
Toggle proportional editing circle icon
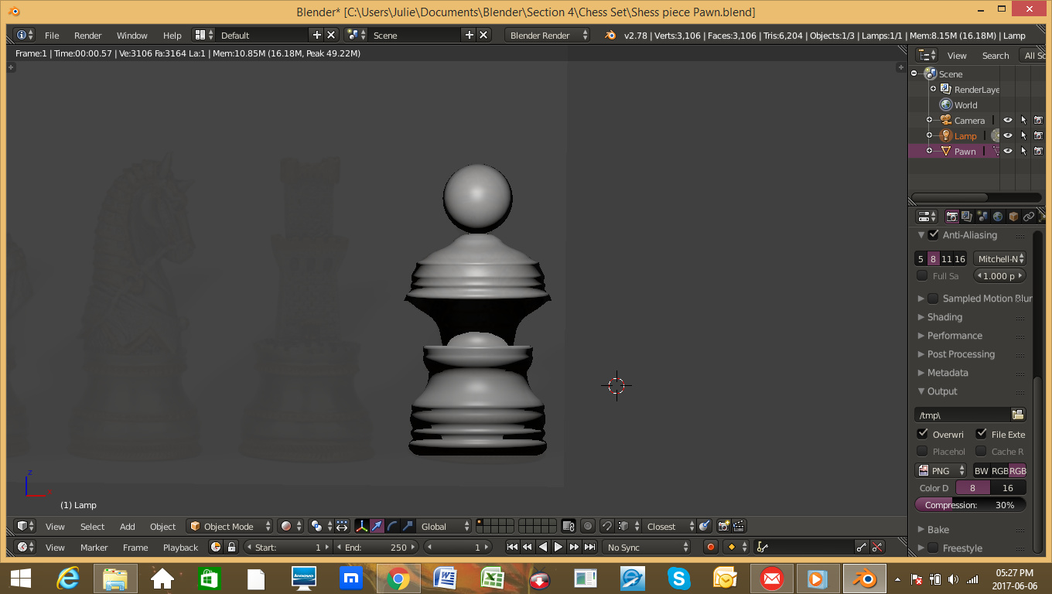tap(588, 526)
